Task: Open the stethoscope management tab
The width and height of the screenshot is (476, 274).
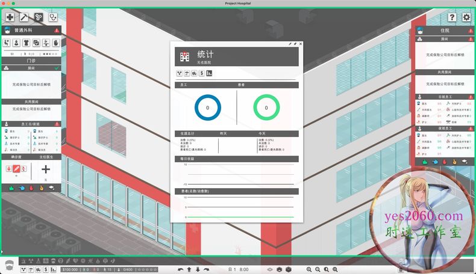Action: pos(54,17)
